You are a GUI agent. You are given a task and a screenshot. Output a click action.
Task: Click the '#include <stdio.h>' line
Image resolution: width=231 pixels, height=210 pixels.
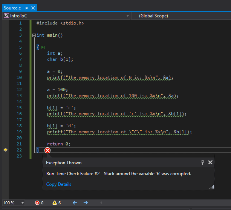[x=60, y=23]
